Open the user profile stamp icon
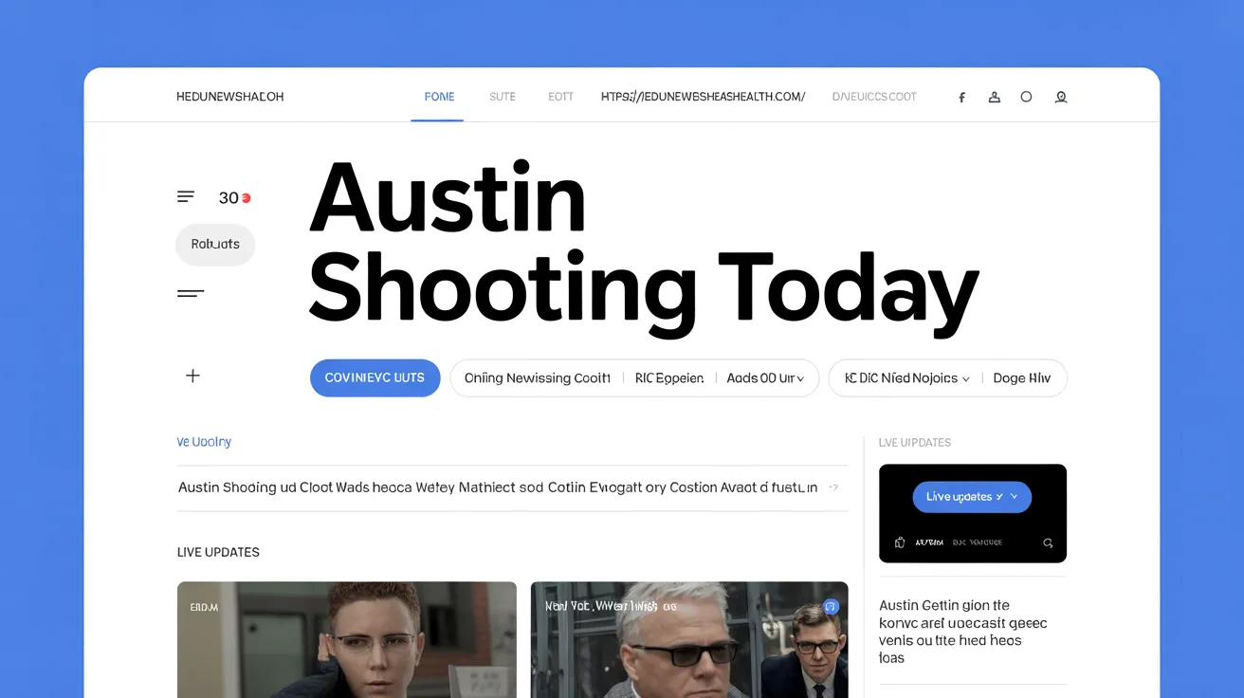1244x698 pixels. coord(994,97)
